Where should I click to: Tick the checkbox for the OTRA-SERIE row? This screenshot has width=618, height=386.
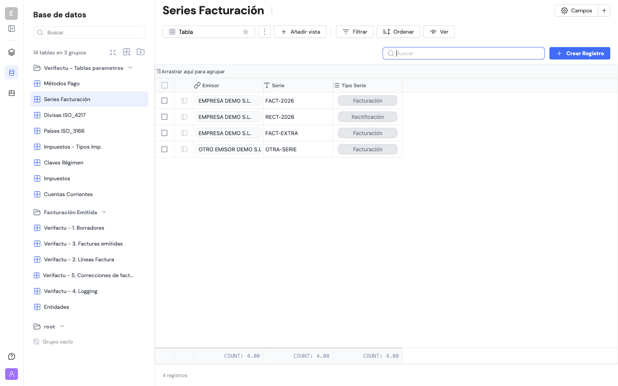tap(165, 149)
